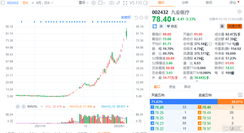Viewport: 244px width, 133px height.
Task: Click MAVOL5: 31.496 indicator value
Action: click(x=81, y=107)
